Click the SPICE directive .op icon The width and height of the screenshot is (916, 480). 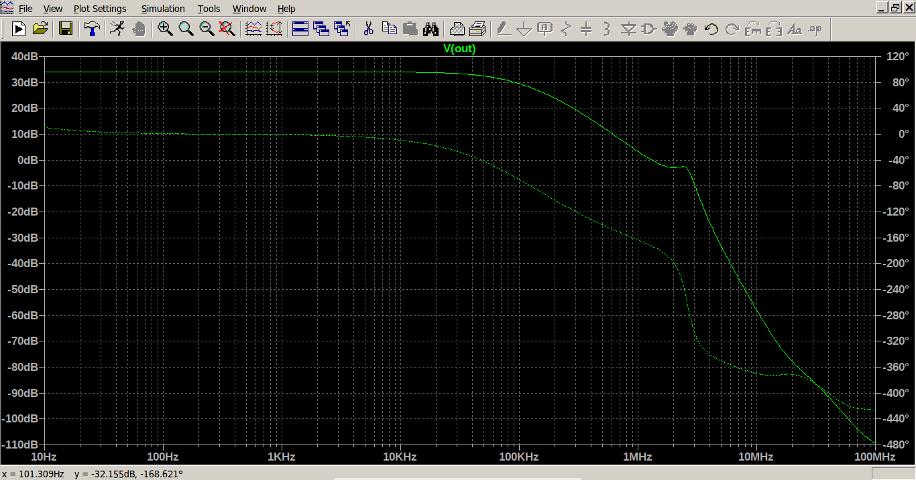pyautogui.click(x=815, y=29)
